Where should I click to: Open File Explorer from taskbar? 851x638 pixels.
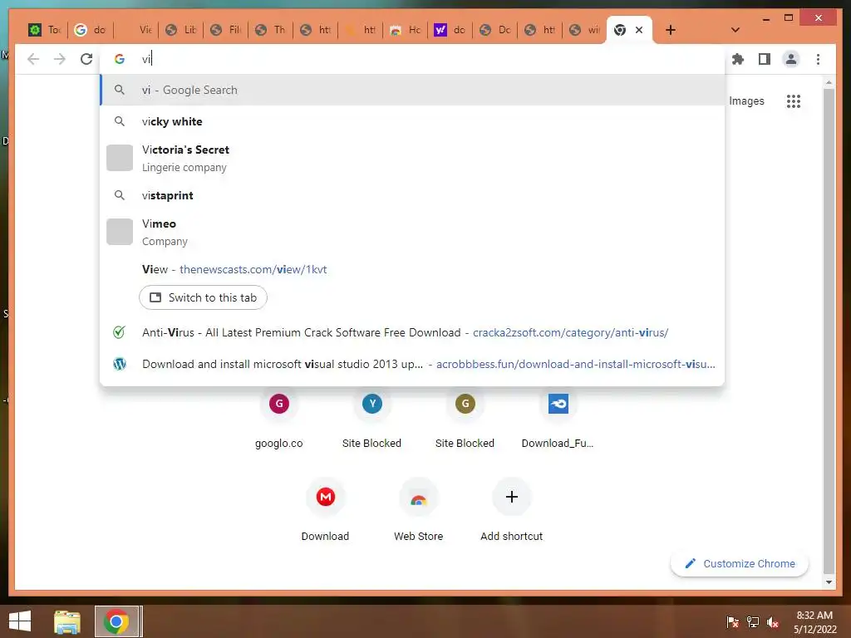pyautogui.click(x=67, y=621)
